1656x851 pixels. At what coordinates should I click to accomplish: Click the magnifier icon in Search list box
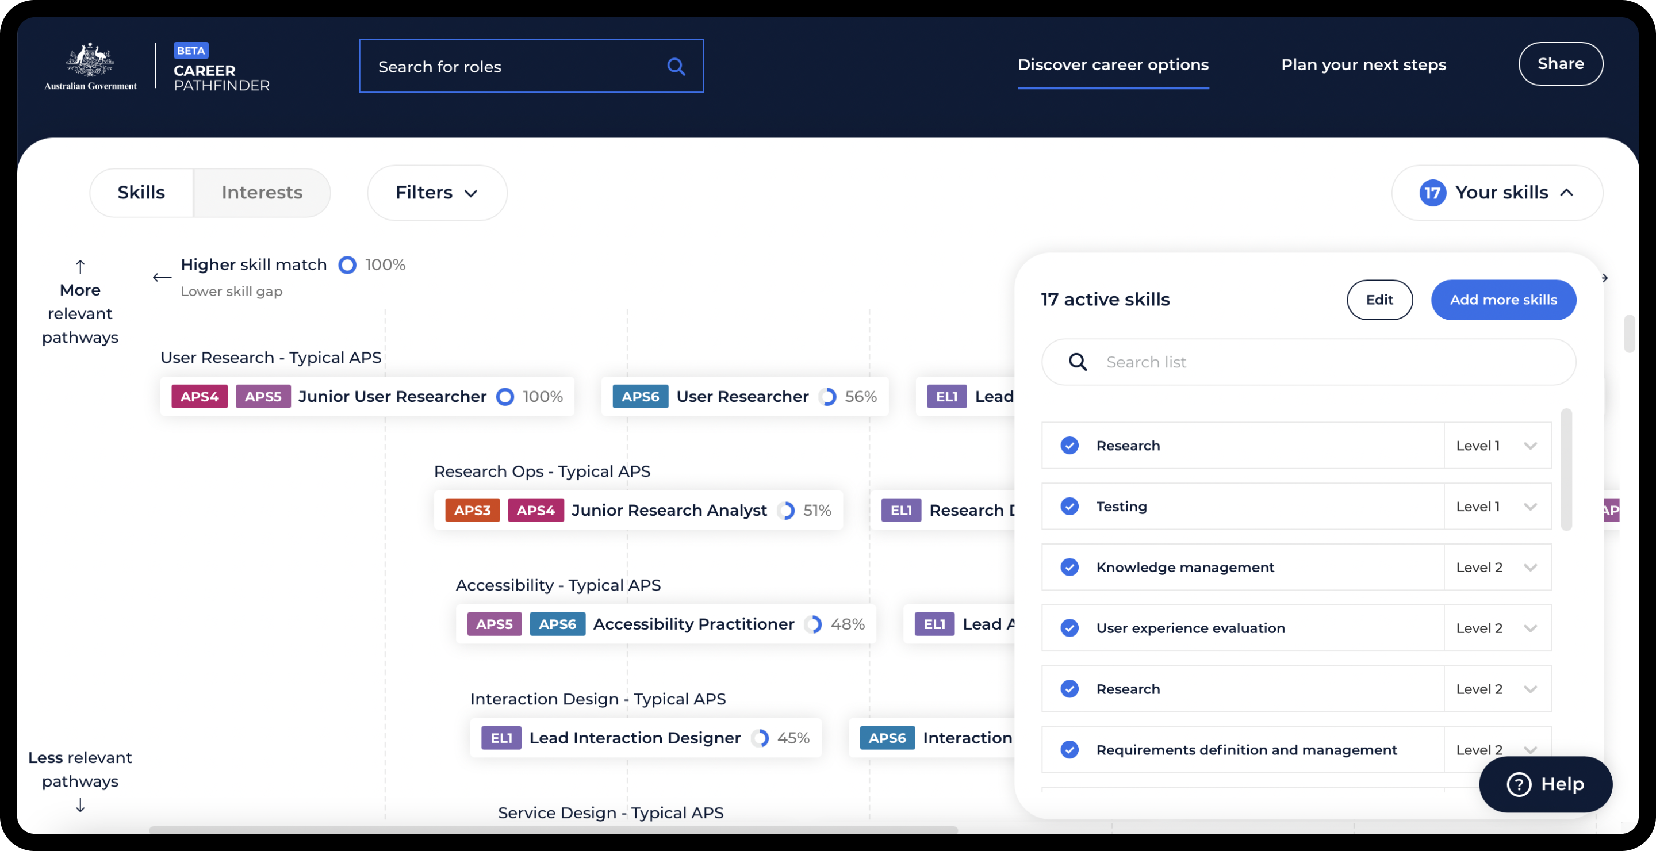click(1078, 362)
